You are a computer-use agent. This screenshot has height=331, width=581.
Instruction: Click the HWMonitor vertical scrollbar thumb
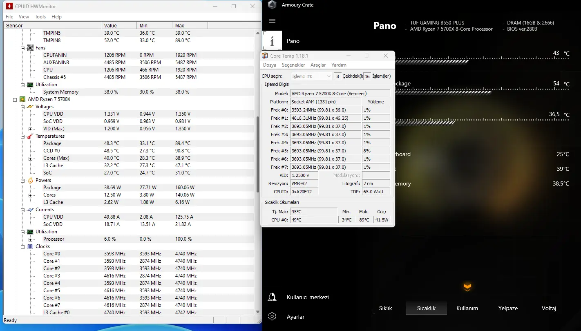tap(257, 154)
